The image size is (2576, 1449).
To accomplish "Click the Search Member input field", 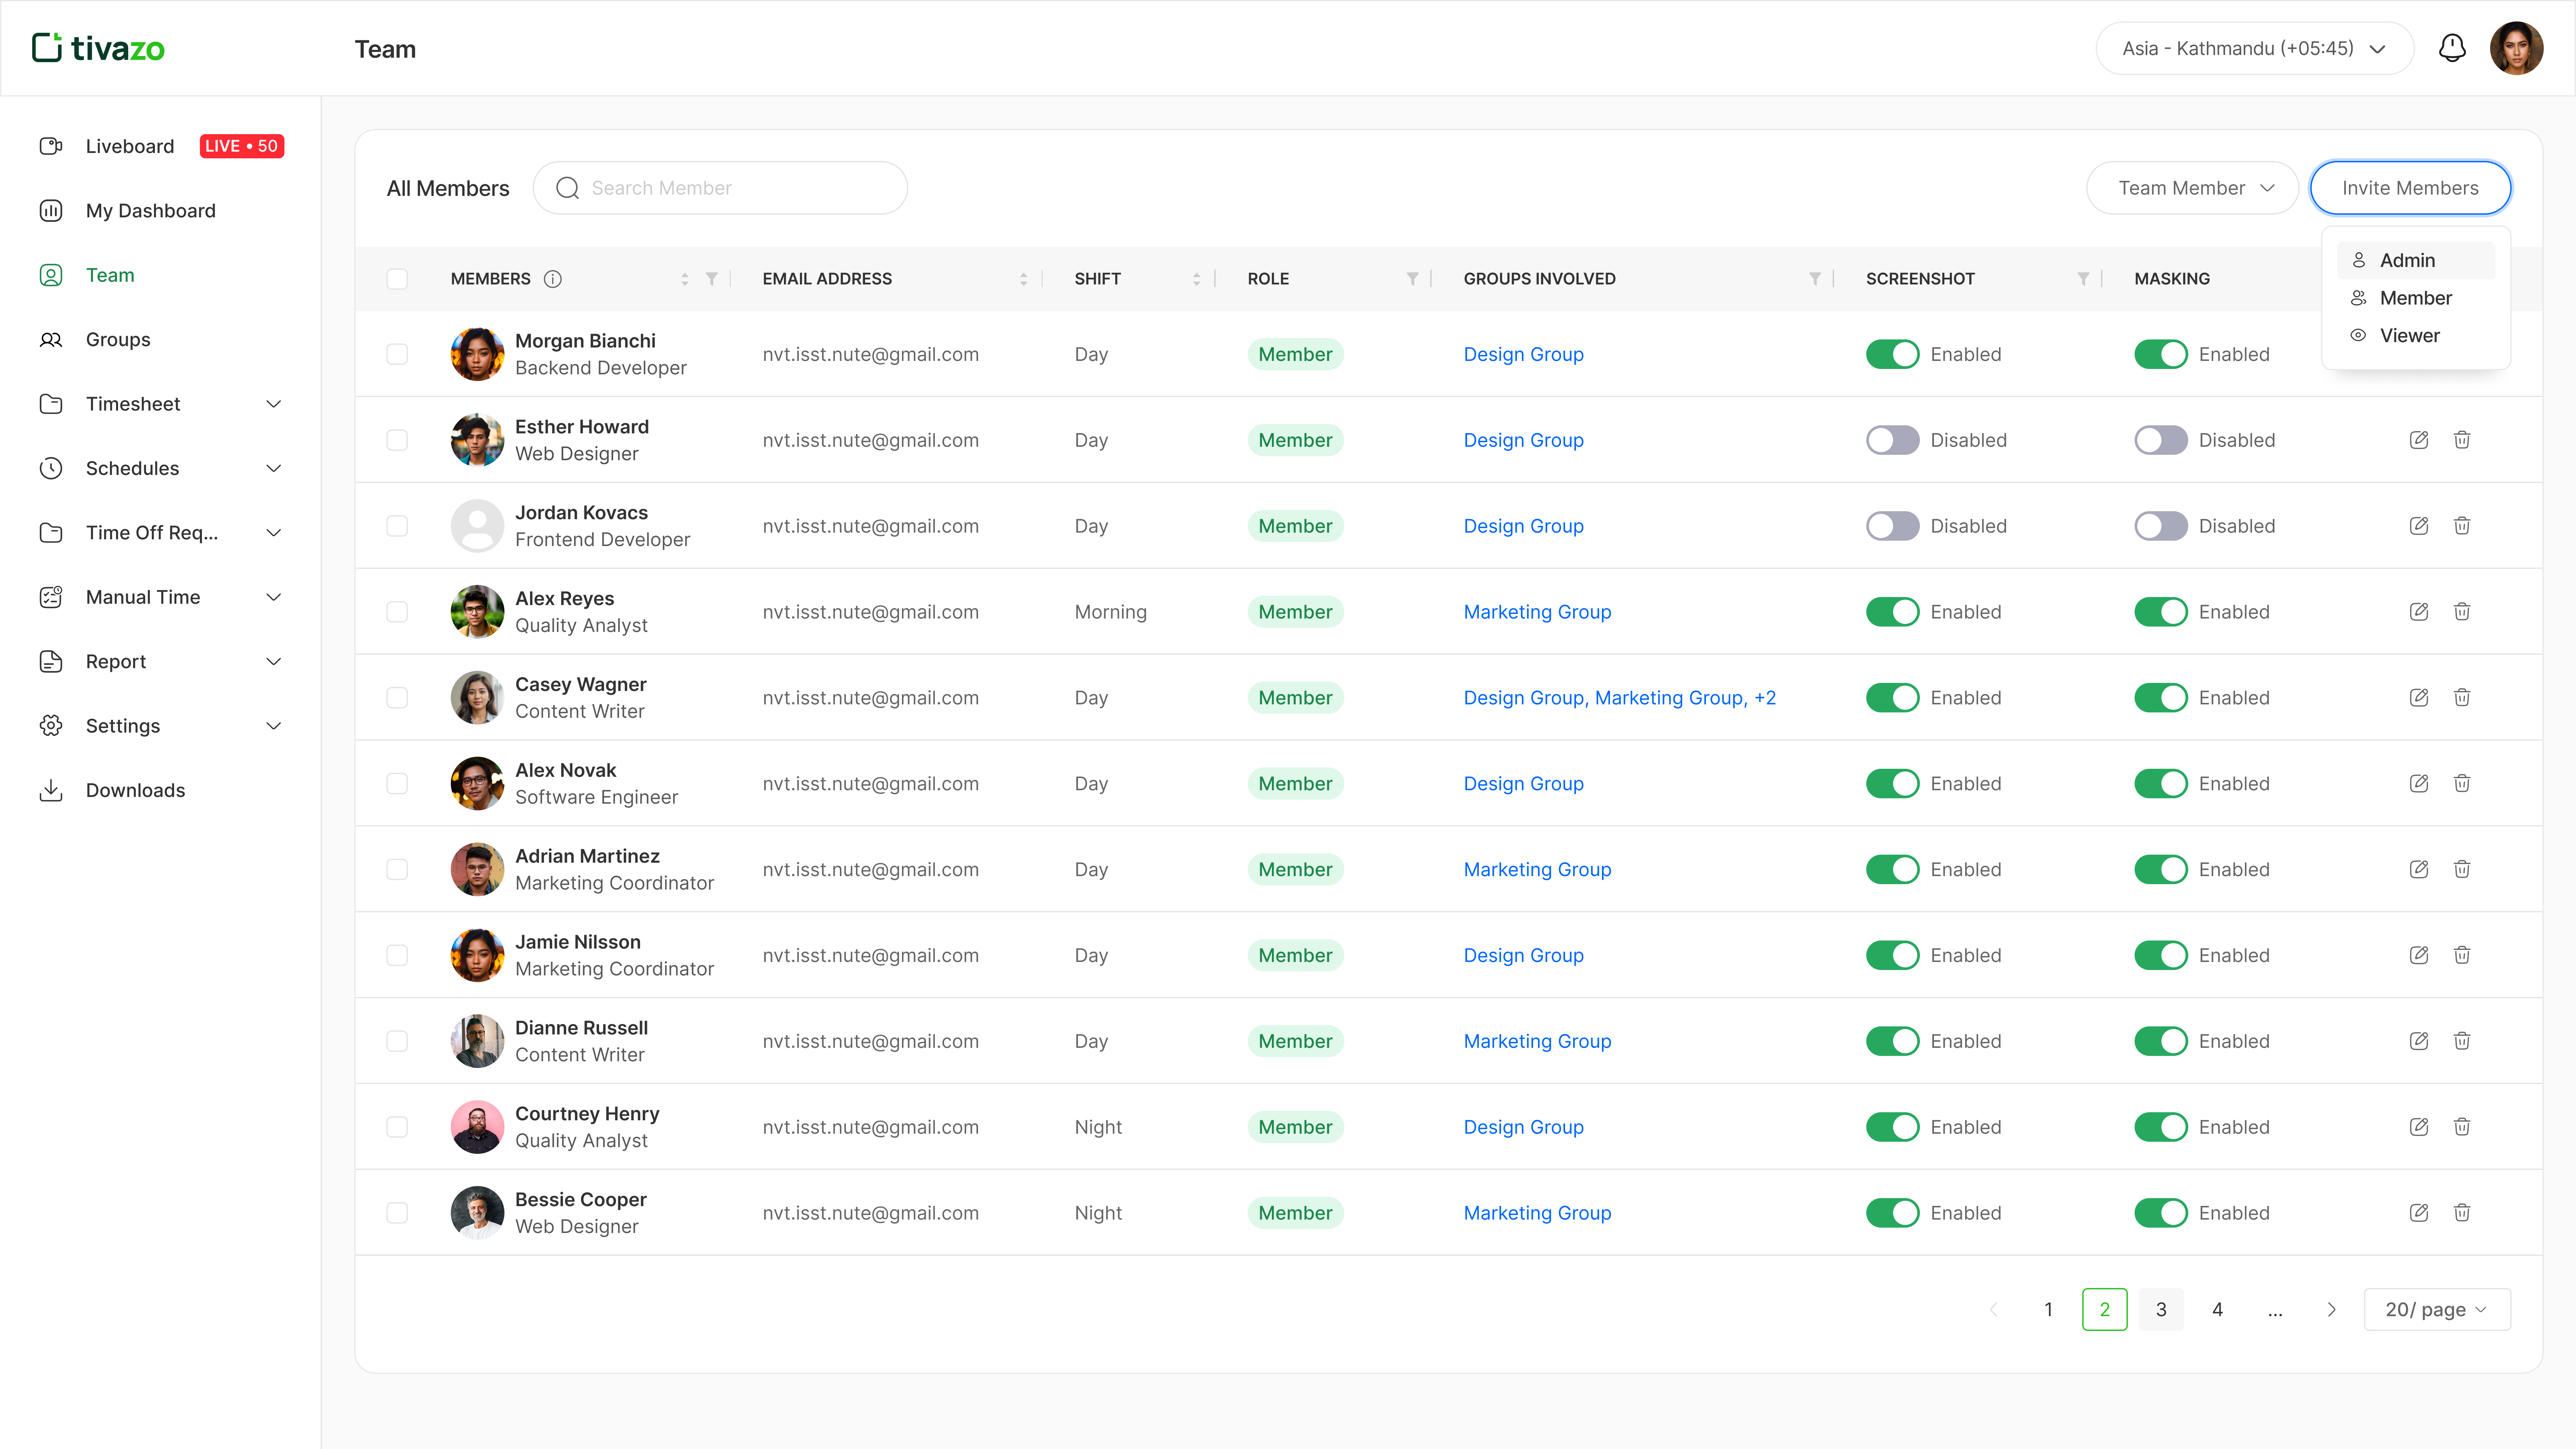I will click(720, 188).
